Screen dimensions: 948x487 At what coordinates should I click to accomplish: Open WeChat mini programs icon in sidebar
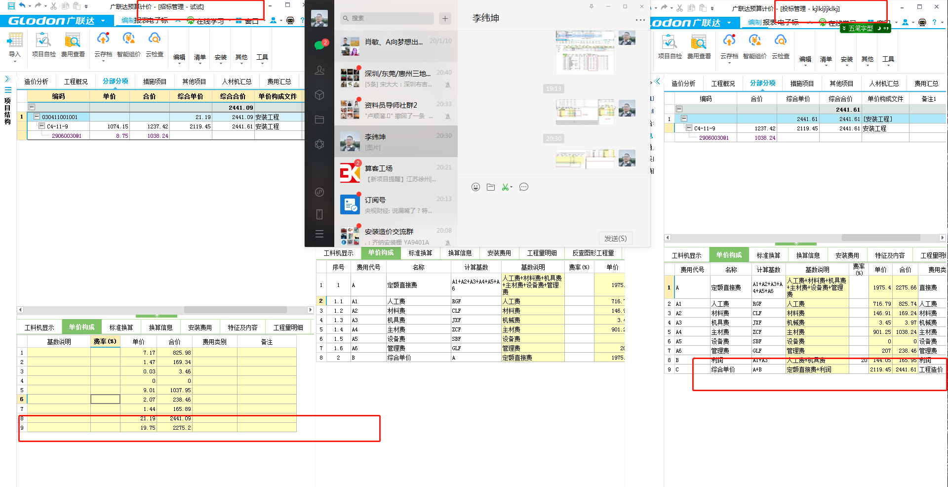319,192
